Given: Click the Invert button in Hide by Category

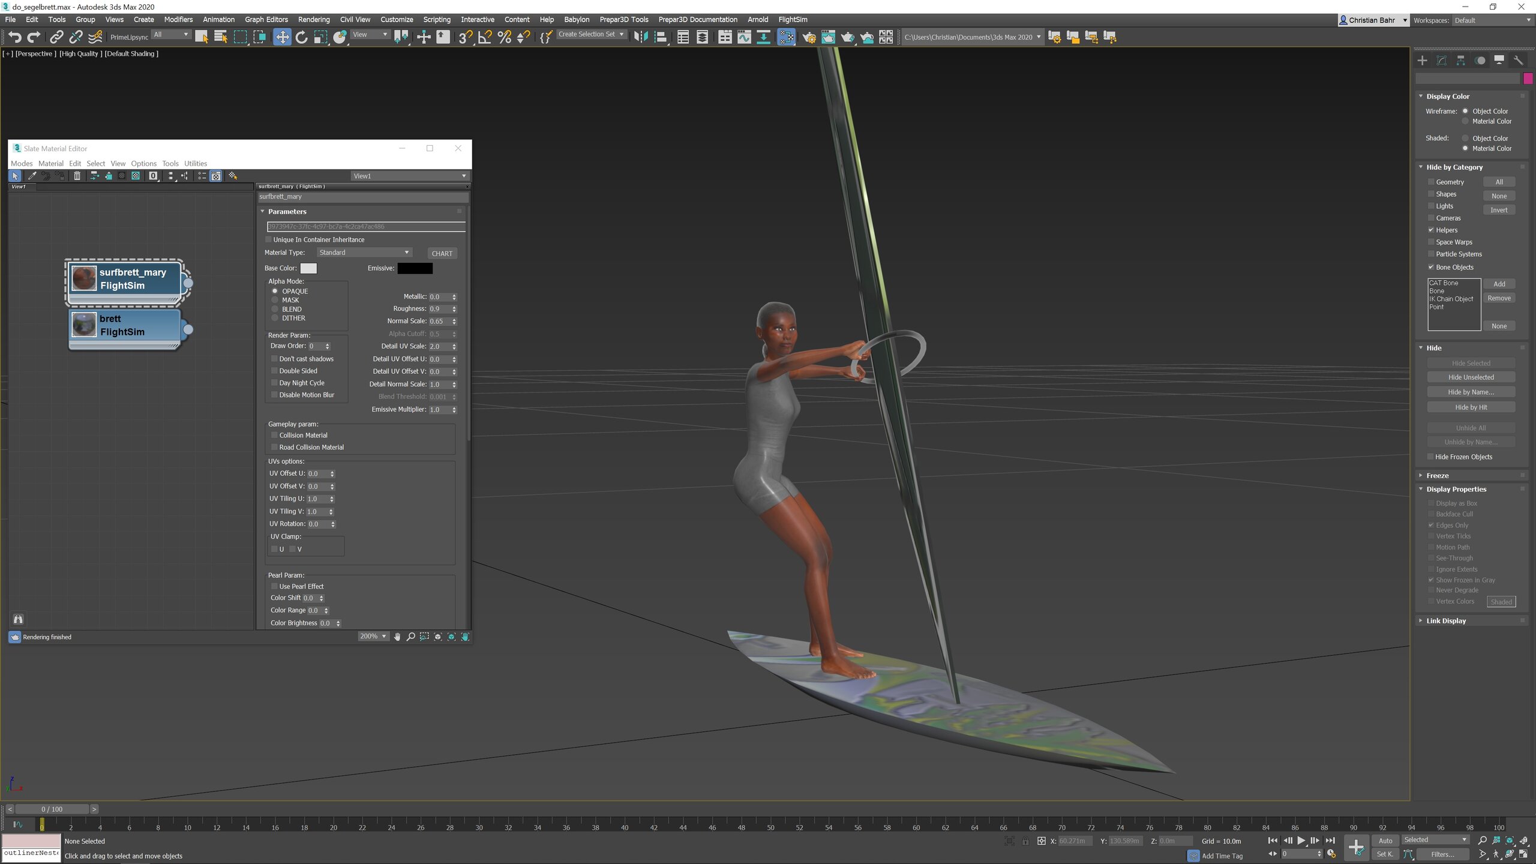Looking at the screenshot, I should point(1499,210).
